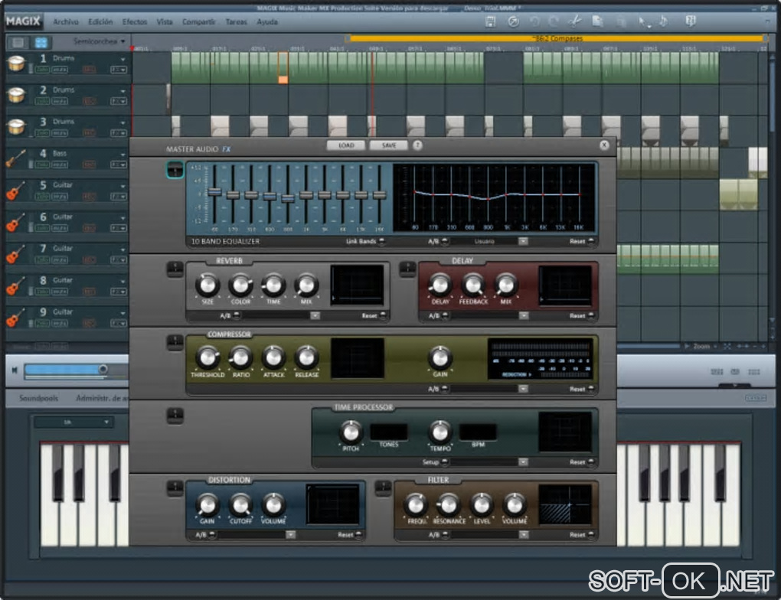781x600 pixels.
Task: Open the Distortion preset dropdown
Action: tap(291, 535)
